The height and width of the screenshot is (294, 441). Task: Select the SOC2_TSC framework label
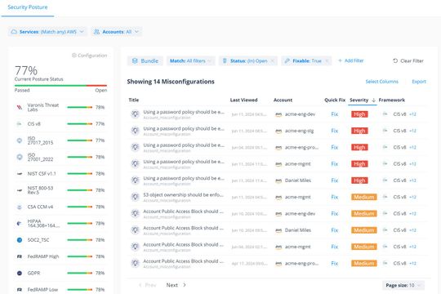point(38,240)
